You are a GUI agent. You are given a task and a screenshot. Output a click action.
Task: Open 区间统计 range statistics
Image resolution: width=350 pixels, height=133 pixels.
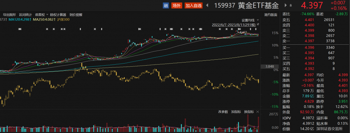tap(25, 15)
